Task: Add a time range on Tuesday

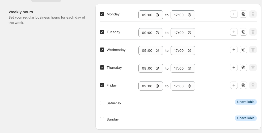Action: point(234,32)
